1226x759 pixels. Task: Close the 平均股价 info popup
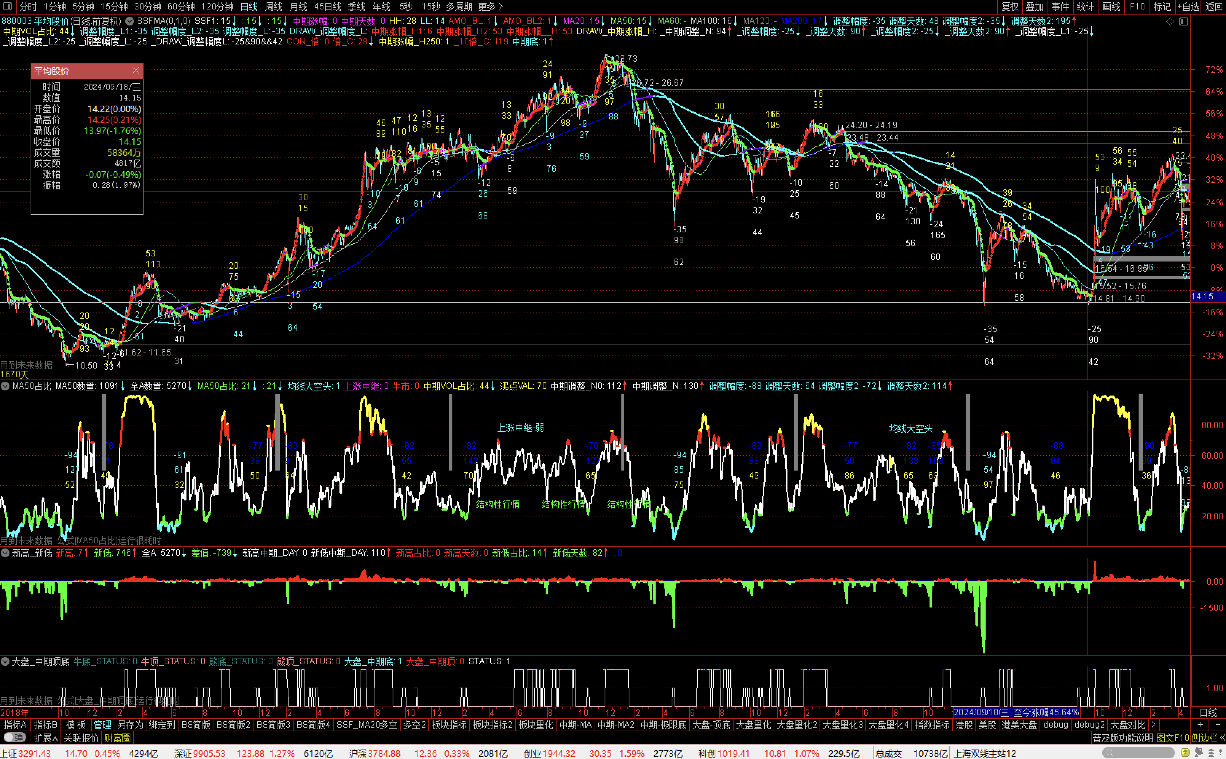[135, 71]
